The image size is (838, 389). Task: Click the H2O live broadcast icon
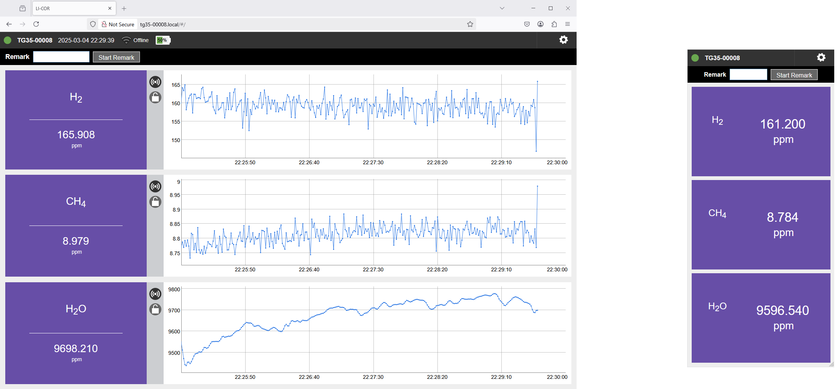[x=155, y=294]
